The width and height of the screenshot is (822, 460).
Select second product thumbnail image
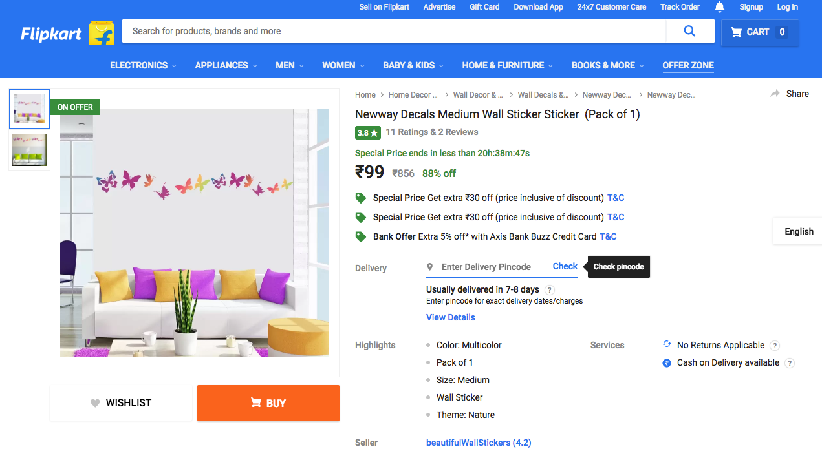[x=29, y=150]
